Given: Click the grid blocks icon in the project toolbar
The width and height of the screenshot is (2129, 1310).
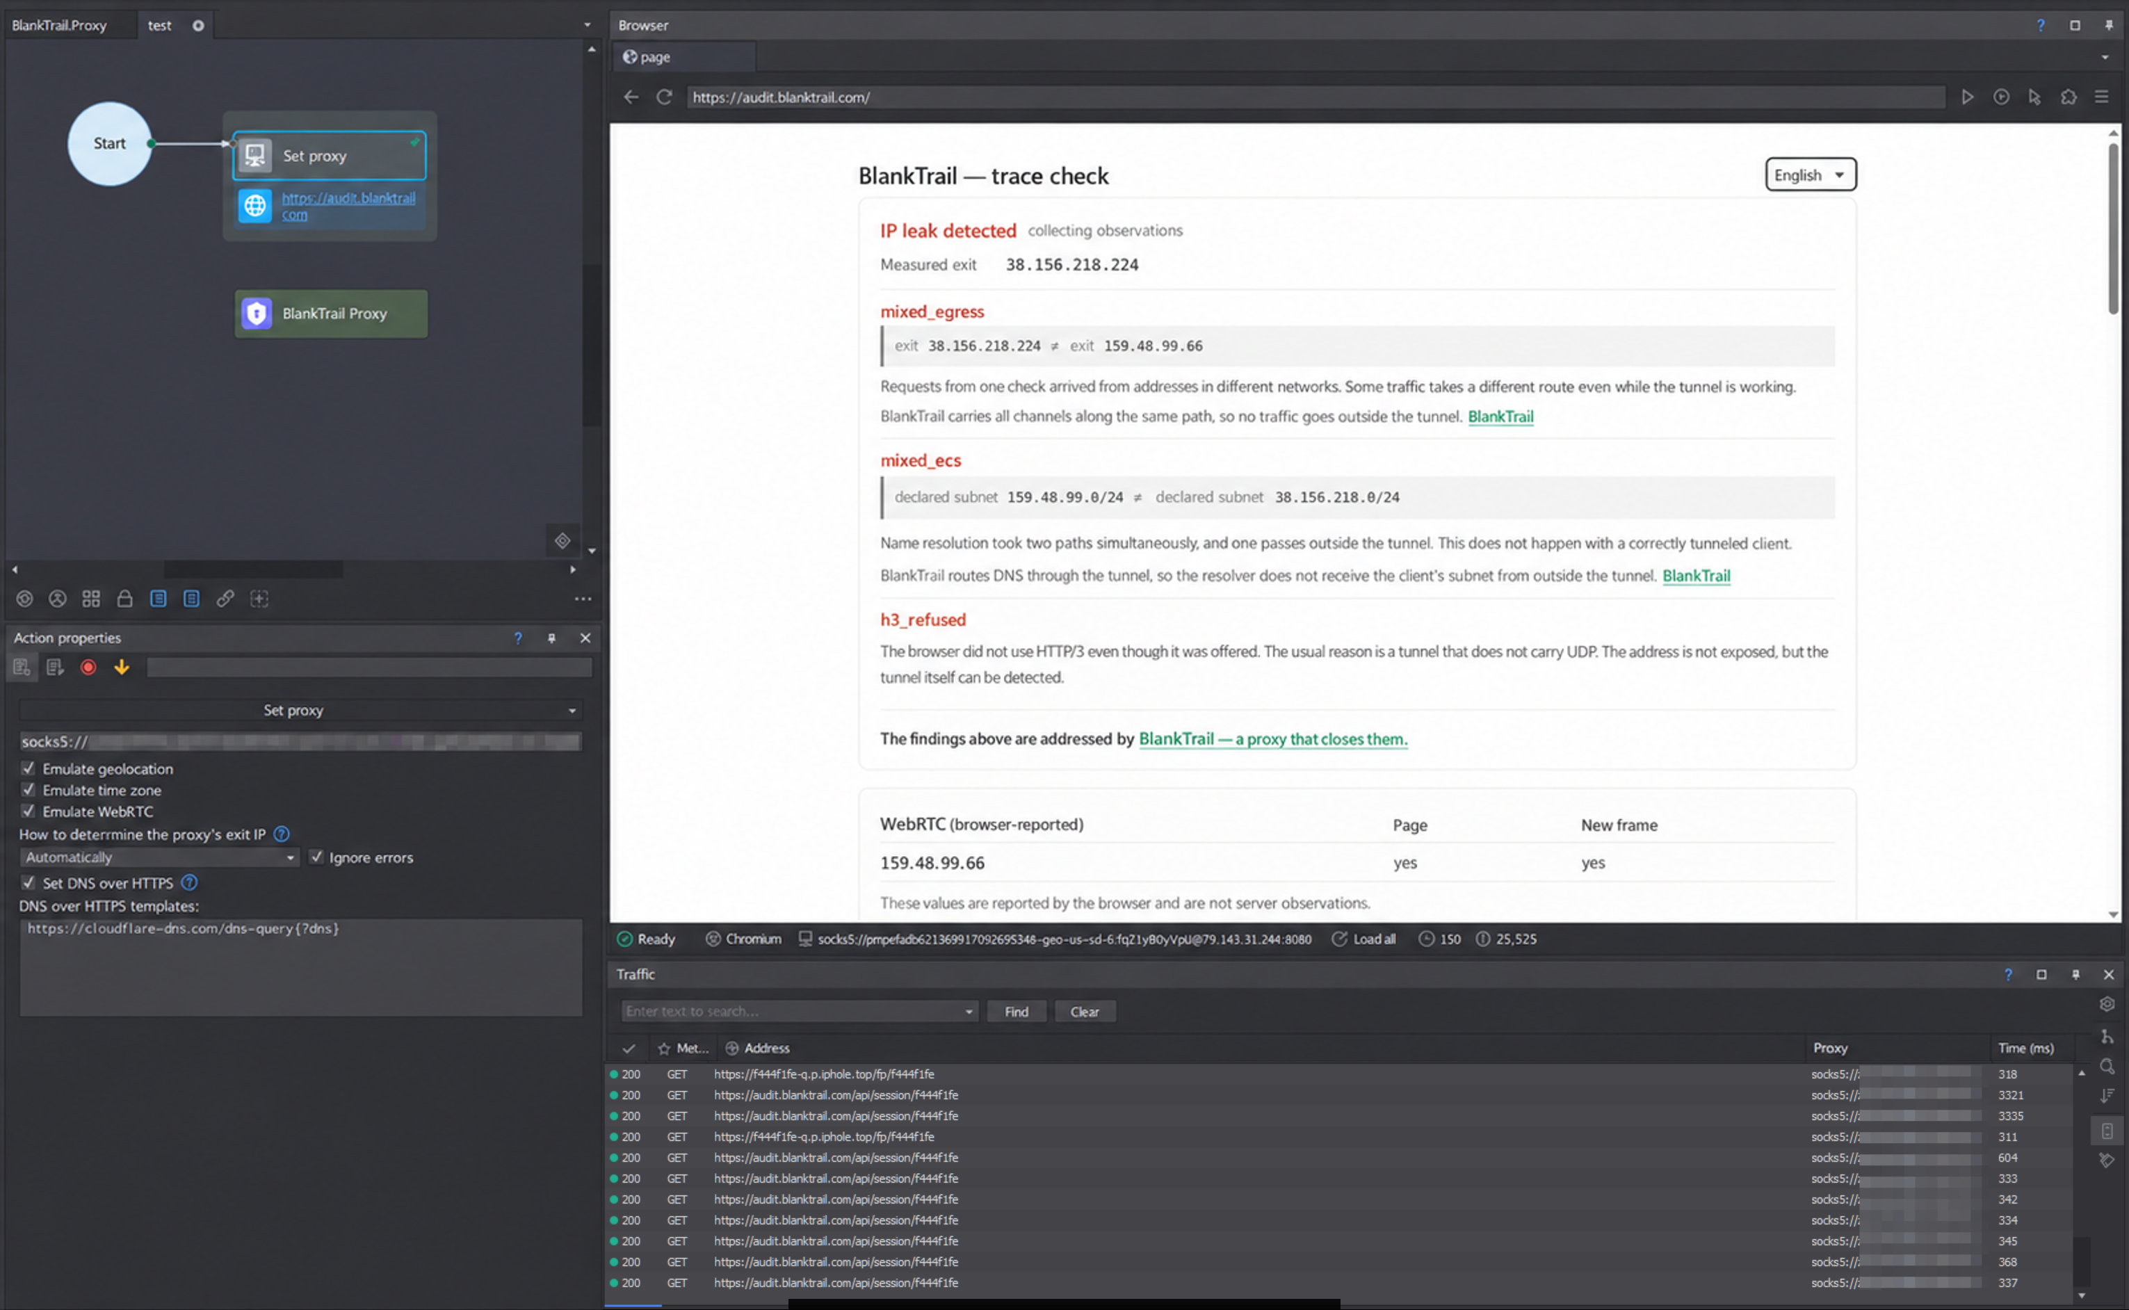Looking at the screenshot, I should point(91,599).
